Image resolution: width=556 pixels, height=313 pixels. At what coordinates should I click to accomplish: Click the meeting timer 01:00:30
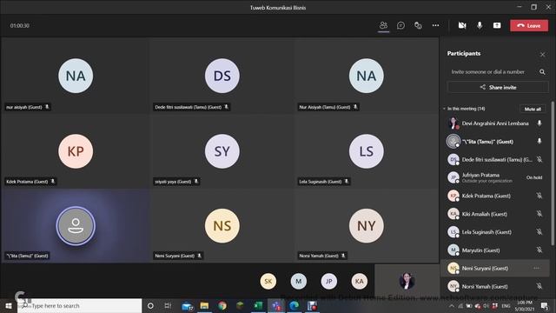pos(20,25)
